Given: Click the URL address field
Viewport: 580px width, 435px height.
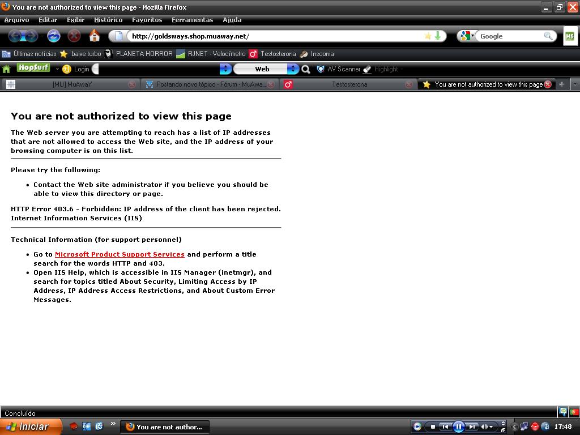Looking at the screenshot, I should click(x=272, y=36).
